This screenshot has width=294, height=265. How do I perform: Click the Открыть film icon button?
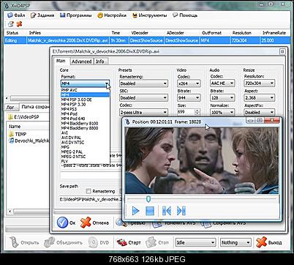pos(24,242)
